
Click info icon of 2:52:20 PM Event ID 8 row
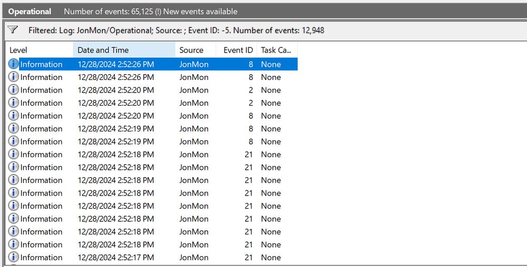pyautogui.click(x=14, y=116)
